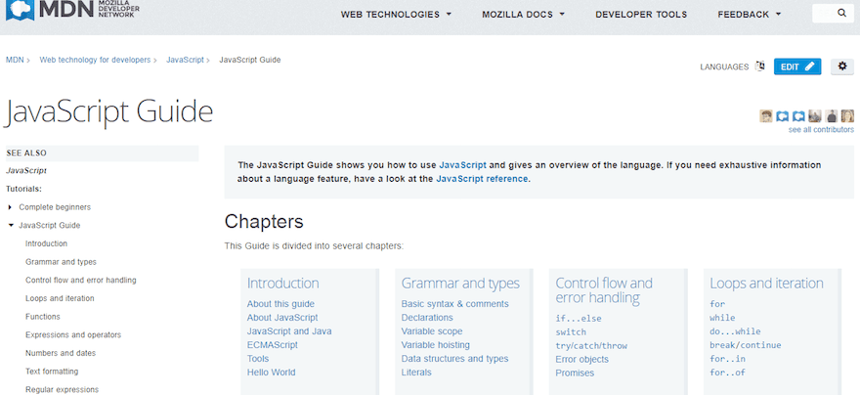
Task: Open the 'while' loop link
Action: pos(722,318)
